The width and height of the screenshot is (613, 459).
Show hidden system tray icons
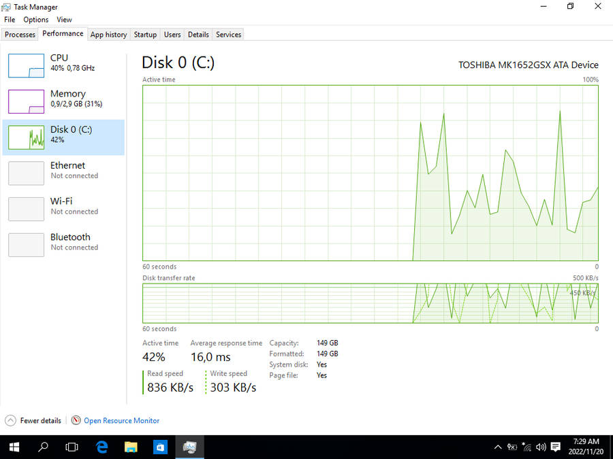(498, 447)
